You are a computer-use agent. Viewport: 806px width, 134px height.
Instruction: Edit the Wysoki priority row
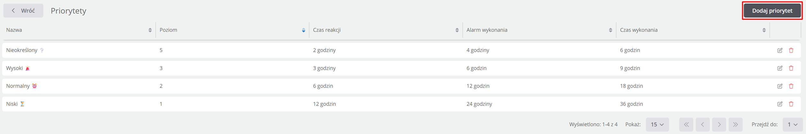coord(780,68)
